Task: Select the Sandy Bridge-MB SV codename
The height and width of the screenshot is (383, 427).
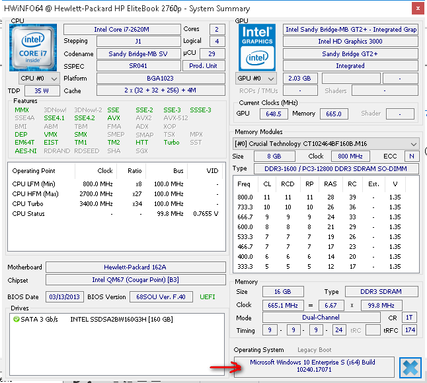Action: [x=138, y=54]
